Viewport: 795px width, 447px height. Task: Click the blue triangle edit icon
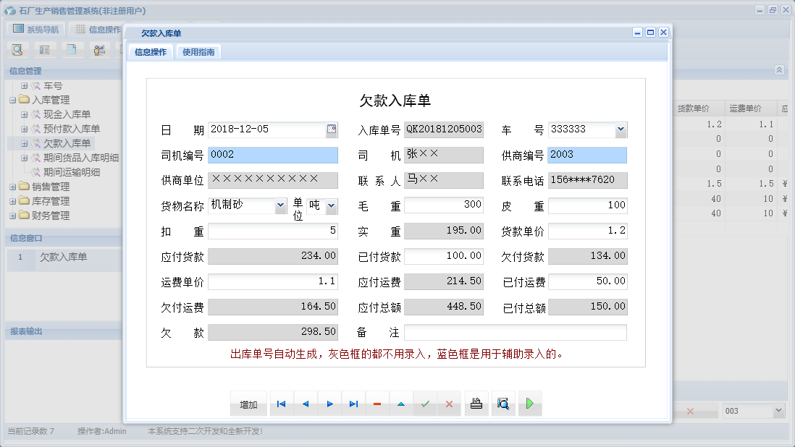(401, 404)
